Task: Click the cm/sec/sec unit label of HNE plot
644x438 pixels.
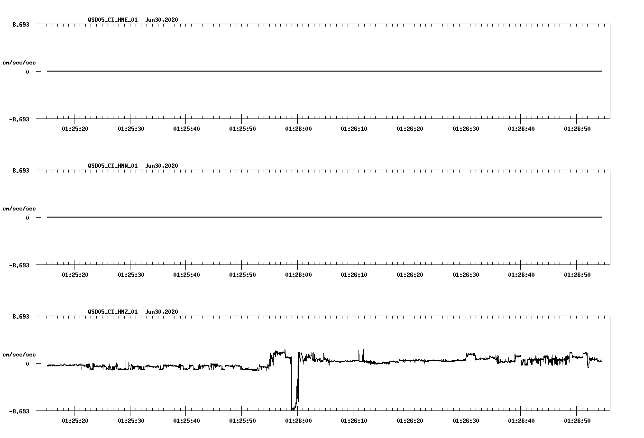Action: coord(19,63)
